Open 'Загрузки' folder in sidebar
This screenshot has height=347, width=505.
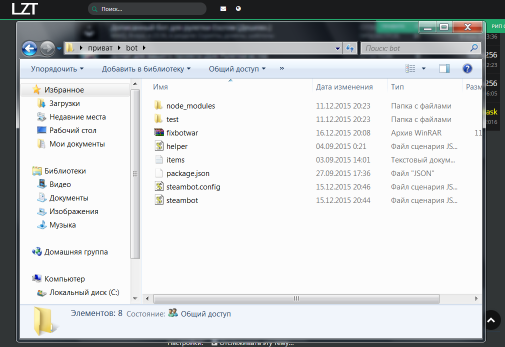pos(64,103)
